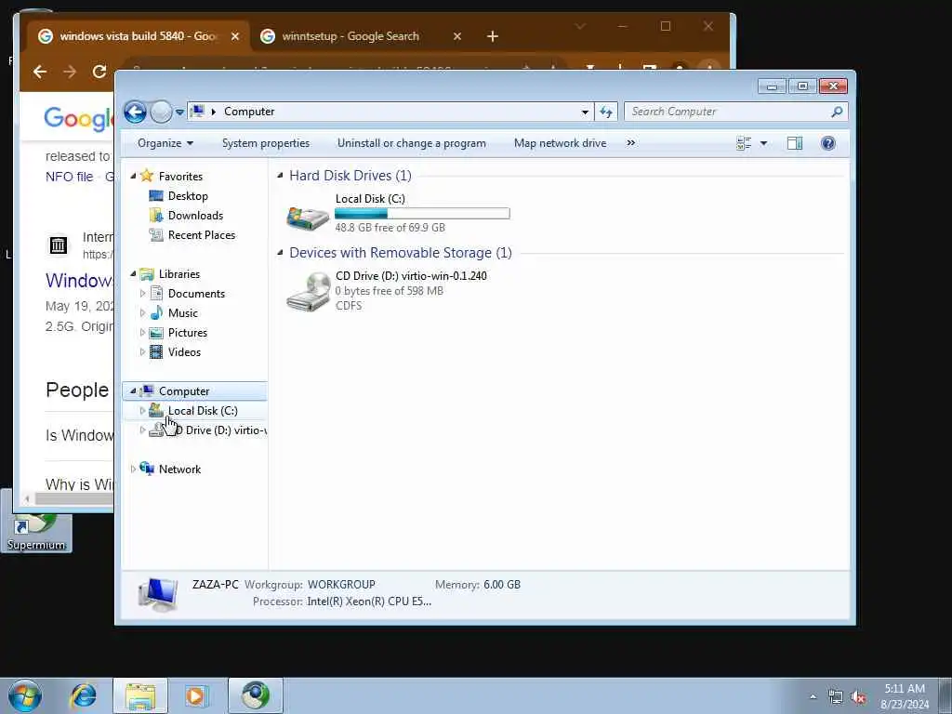Click the network tray icon
This screenshot has height=714, width=952.
tap(836, 697)
